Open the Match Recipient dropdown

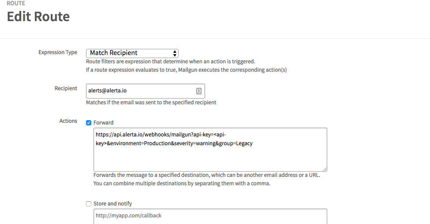[x=132, y=53]
